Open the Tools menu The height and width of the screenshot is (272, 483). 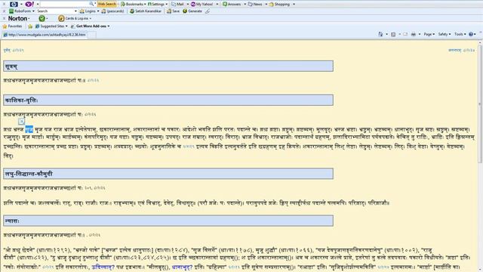point(460,34)
